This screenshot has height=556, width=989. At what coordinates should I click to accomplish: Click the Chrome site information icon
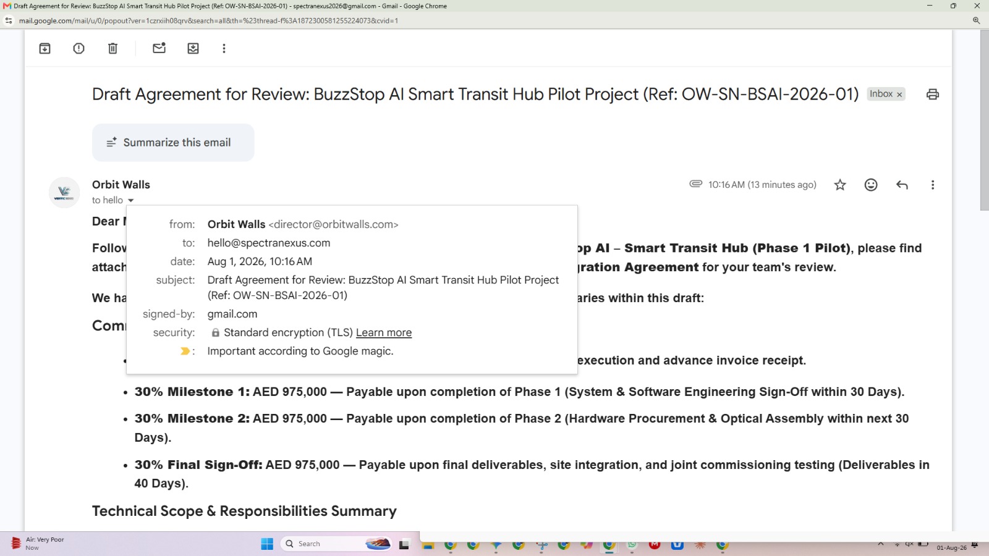point(9,20)
